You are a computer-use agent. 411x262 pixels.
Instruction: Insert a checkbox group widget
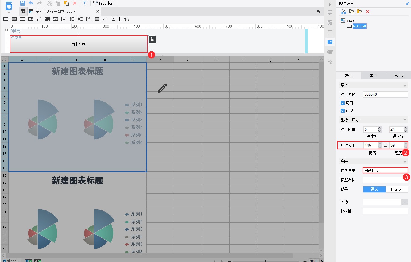click(80, 19)
